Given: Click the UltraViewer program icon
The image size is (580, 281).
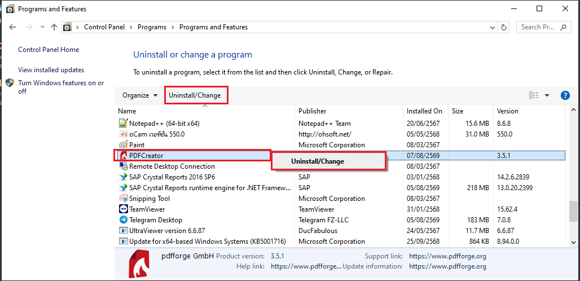Looking at the screenshot, I should click(x=123, y=231).
